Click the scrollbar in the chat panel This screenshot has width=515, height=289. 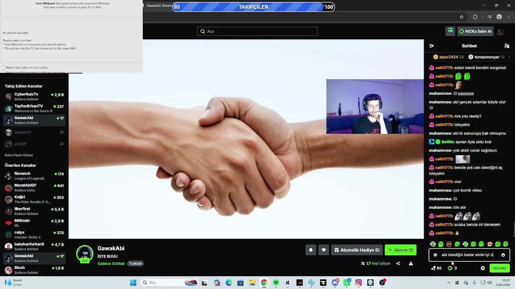514,230
